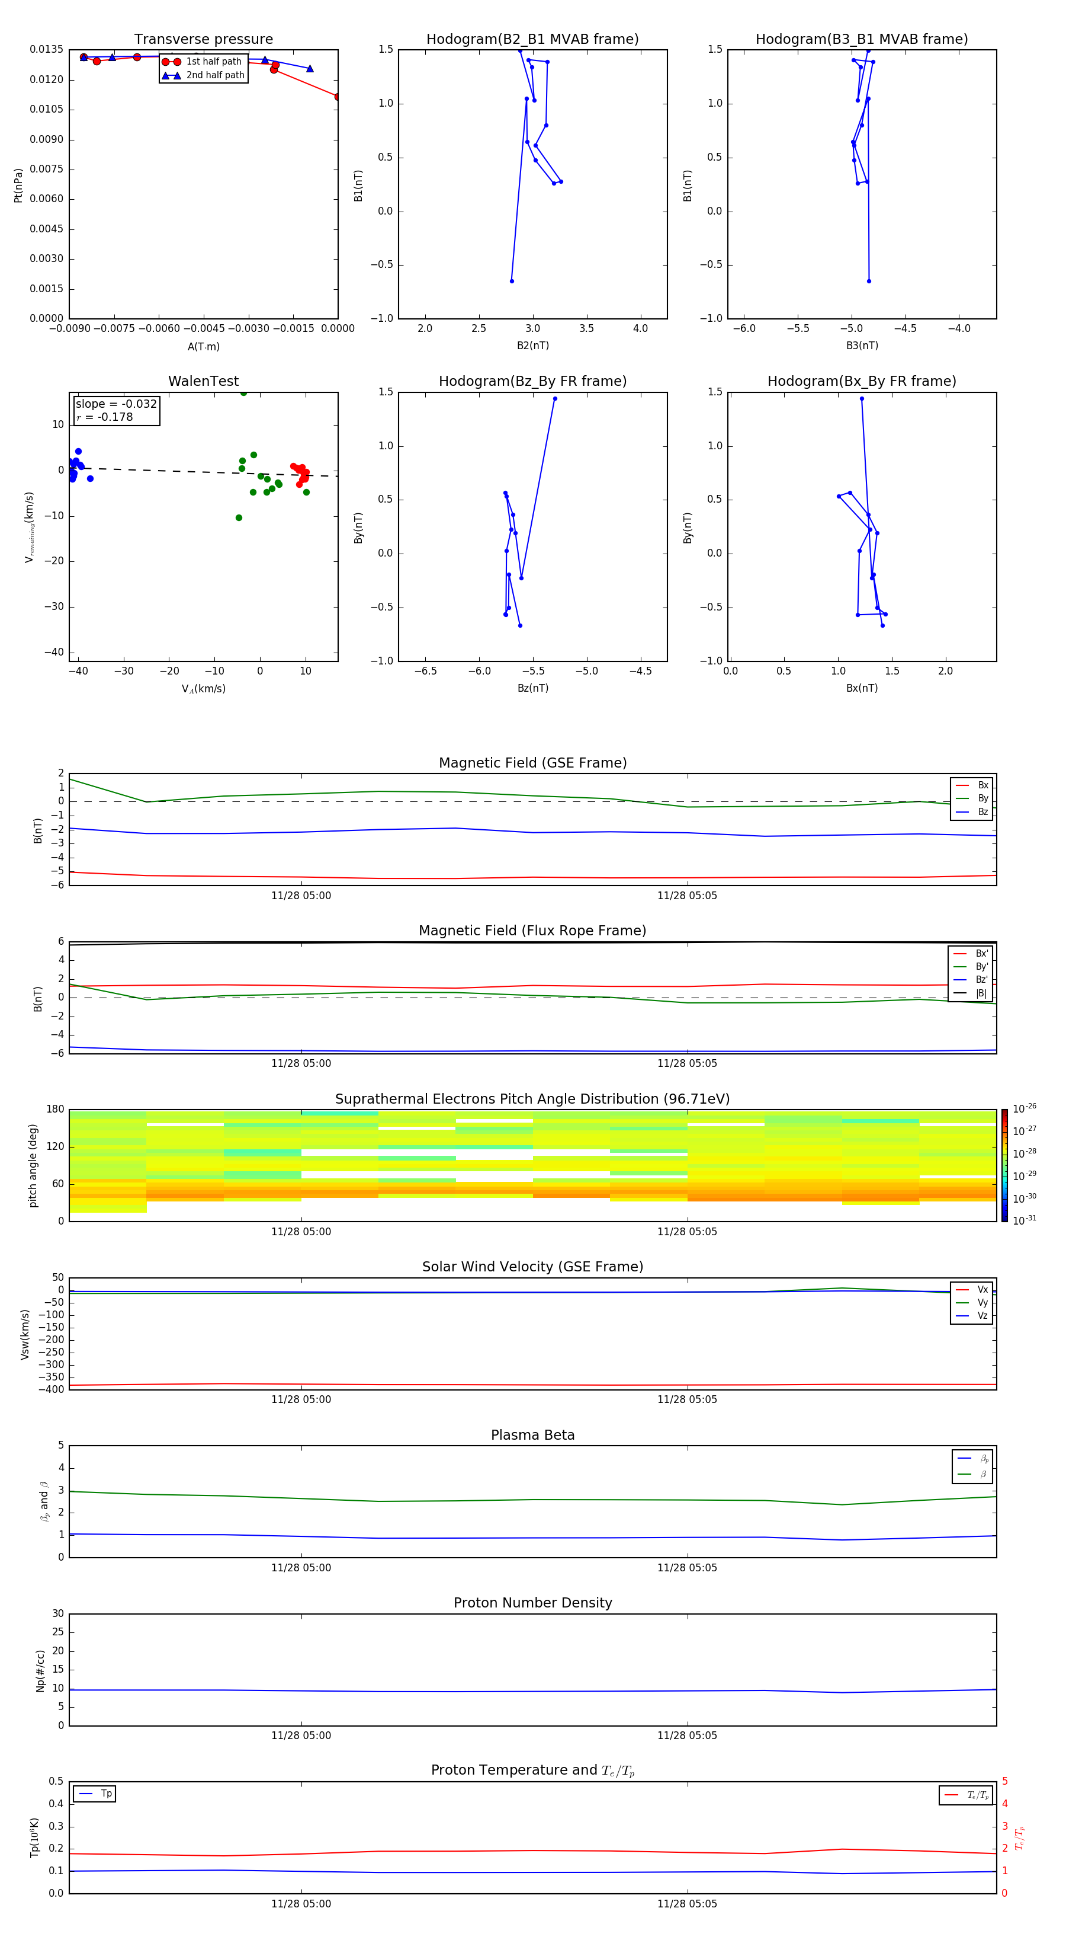Click the Plasma Beta legend box
This screenshot has width=1066, height=1956.
tap(972, 1467)
